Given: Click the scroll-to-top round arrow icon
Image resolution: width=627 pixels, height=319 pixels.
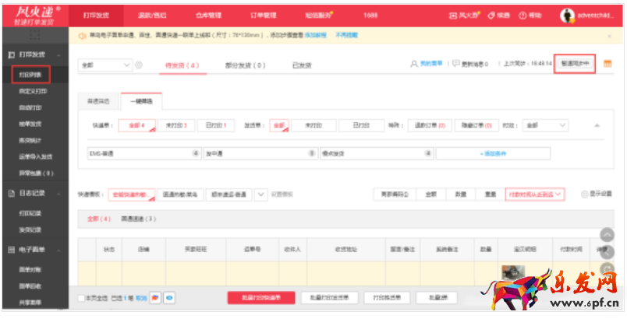Looking at the screenshot, I should (x=608, y=235).
